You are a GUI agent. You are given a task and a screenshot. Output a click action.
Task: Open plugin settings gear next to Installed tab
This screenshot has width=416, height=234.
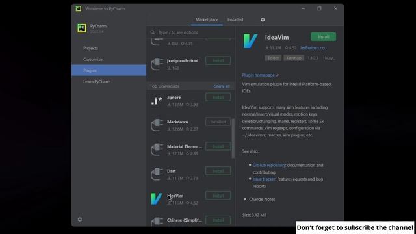click(x=263, y=19)
